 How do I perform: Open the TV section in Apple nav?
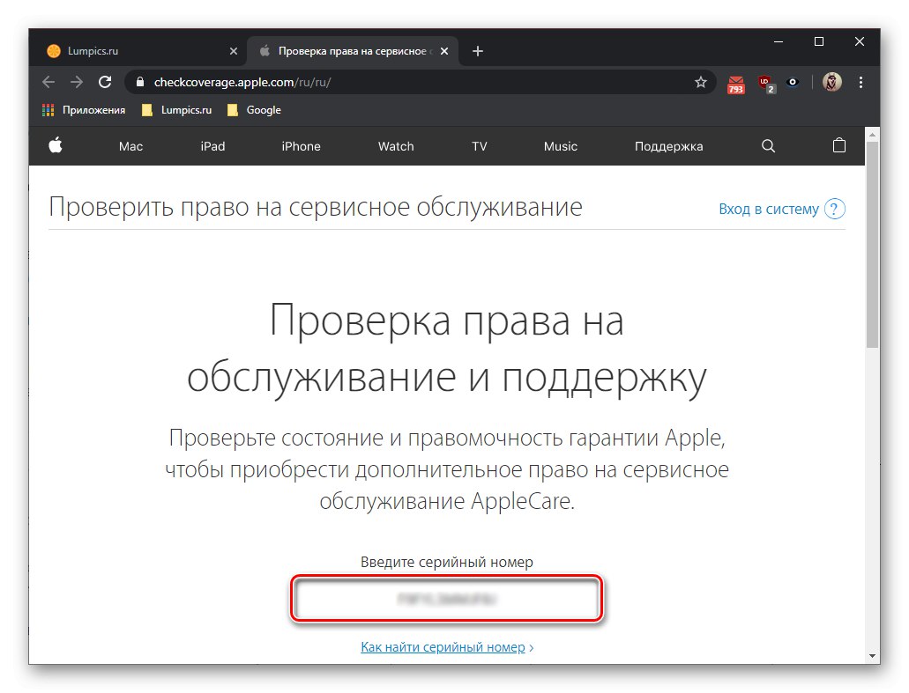tap(480, 146)
